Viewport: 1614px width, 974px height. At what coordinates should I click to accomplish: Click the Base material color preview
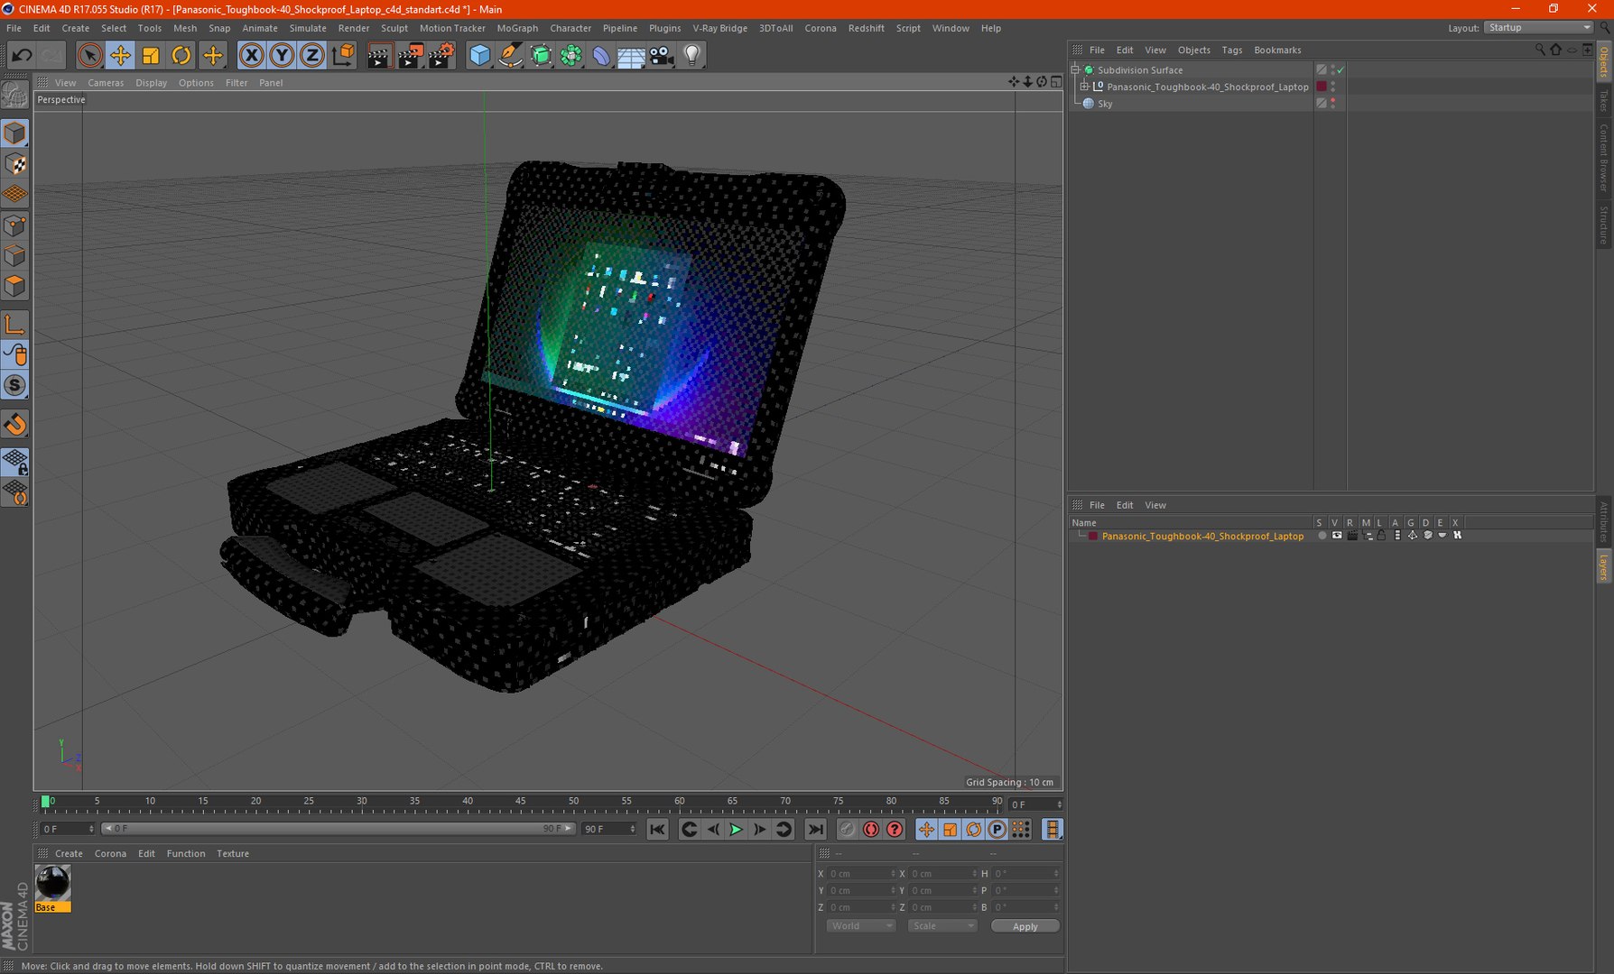tap(52, 883)
